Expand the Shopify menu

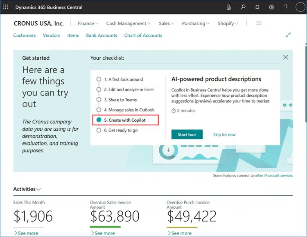(228, 23)
